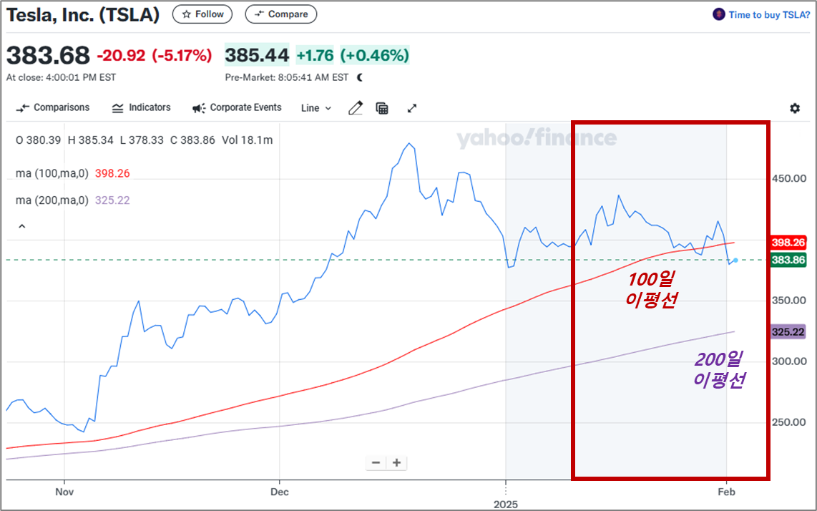Click the 250.00 price axis label
Viewport: 817px width, 511px height.
[x=788, y=422]
